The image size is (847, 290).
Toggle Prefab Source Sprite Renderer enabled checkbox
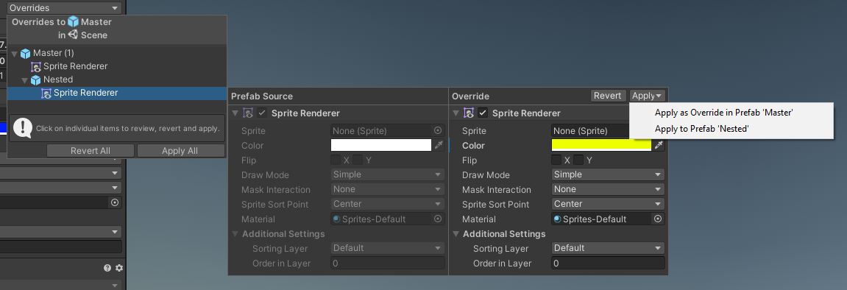click(x=262, y=113)
